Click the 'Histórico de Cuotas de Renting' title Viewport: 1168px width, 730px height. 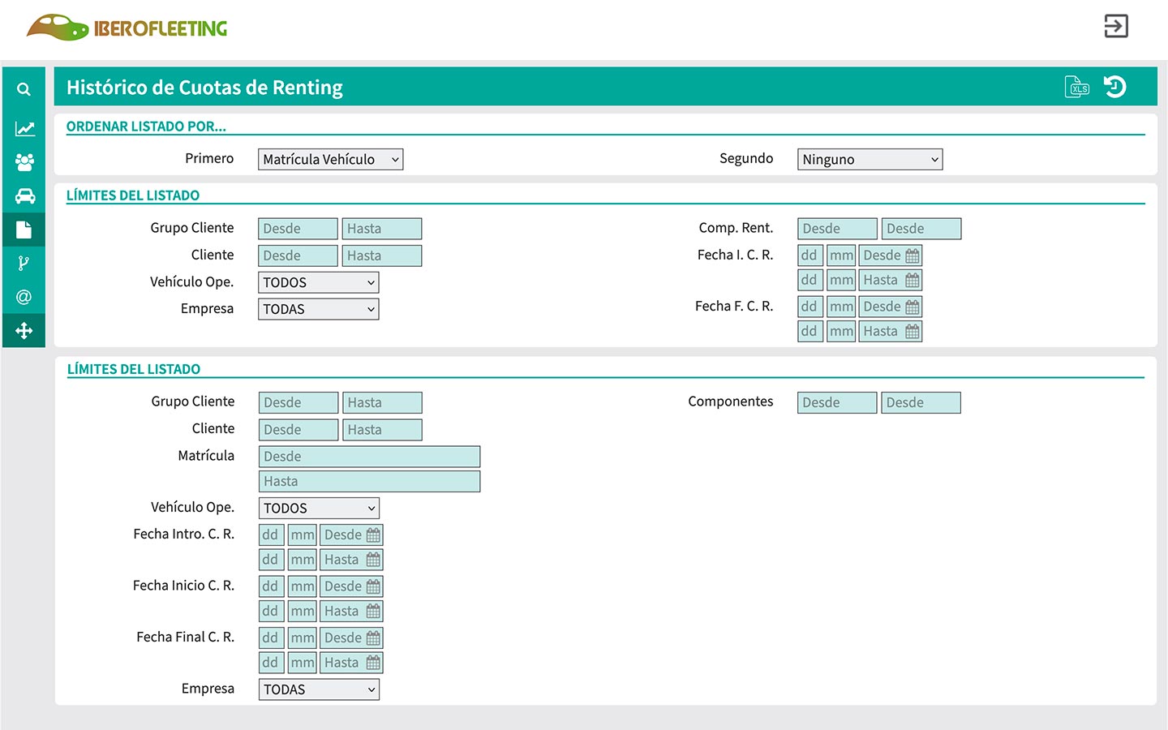click(x=204, y=87)
